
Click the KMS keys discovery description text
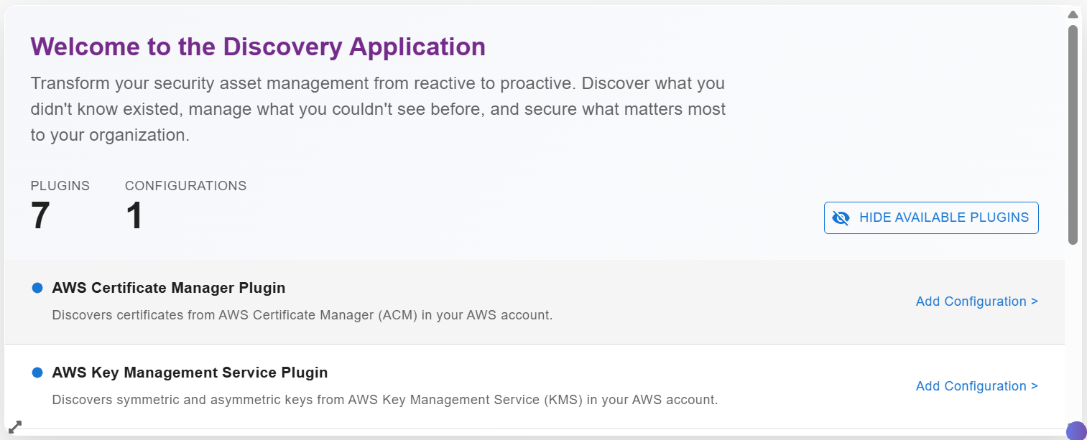tap(384, 400)
